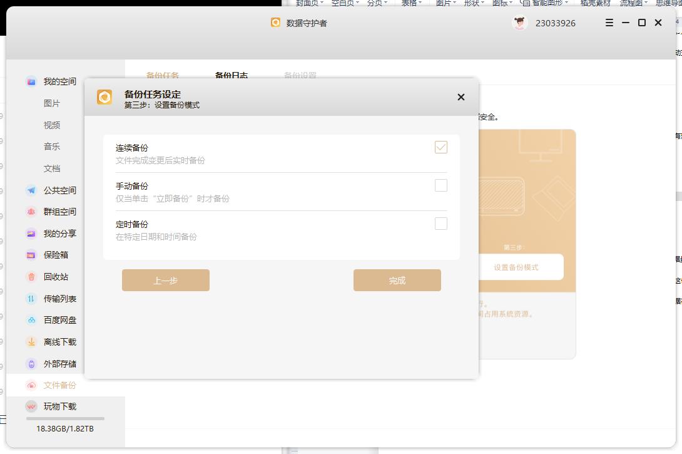Open the hamburger menu in title bar
The width and height of the screenshot is (682, 454).
tap(608, 23)
